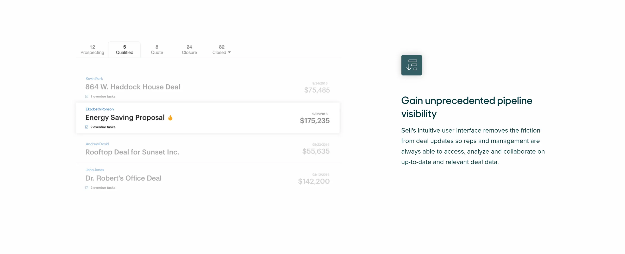This screenshot has width=625, height=254.
Task: Select the Energy Saving Proposal deal card
Action: point(208,118)
